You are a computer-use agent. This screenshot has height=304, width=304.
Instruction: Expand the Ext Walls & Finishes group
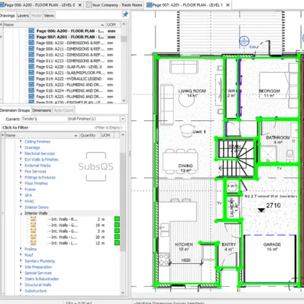(21, 159)
